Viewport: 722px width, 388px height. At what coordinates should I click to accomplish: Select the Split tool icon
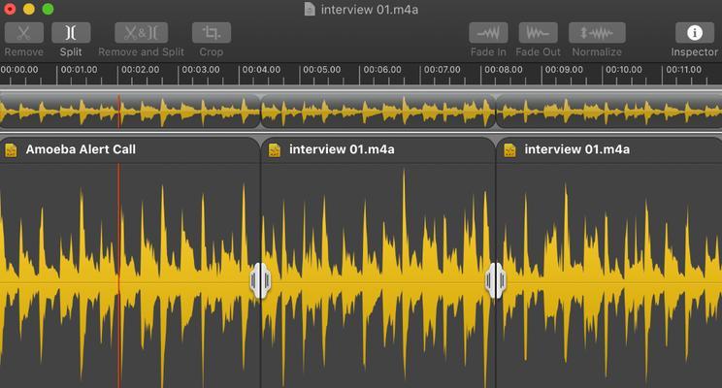point(71,33)
